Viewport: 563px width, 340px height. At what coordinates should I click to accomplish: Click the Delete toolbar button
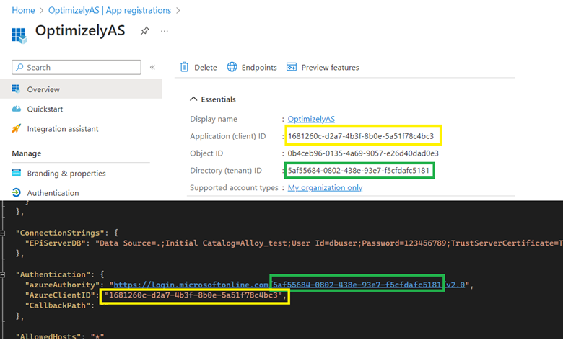[x=198, y=68]
